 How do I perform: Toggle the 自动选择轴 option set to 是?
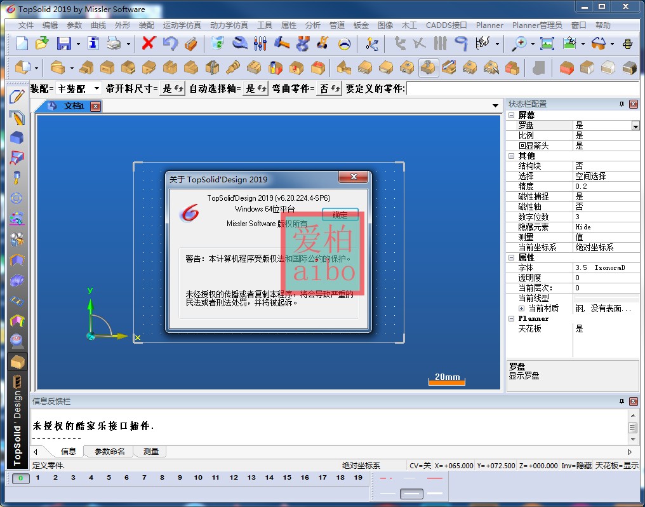[x=255, y=88]
